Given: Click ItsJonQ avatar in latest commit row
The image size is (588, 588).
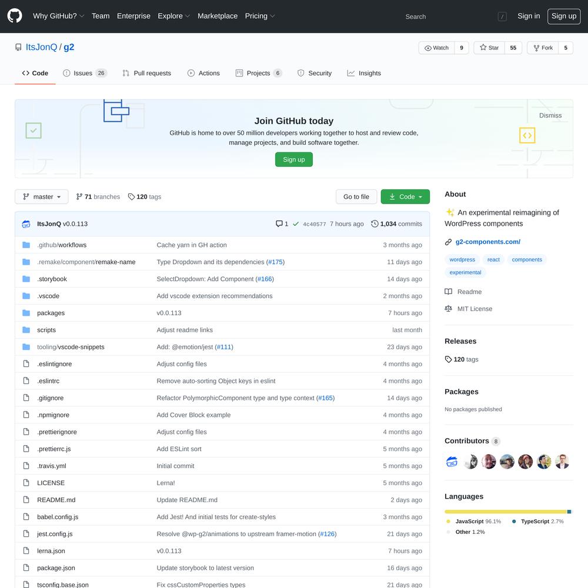Looking at the screenshot, I should (x=26, y=224).
